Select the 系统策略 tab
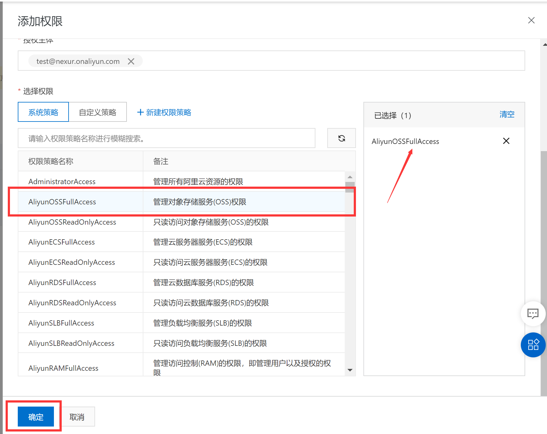The height and width of the screenshot is (434, 547). [43, 112]
